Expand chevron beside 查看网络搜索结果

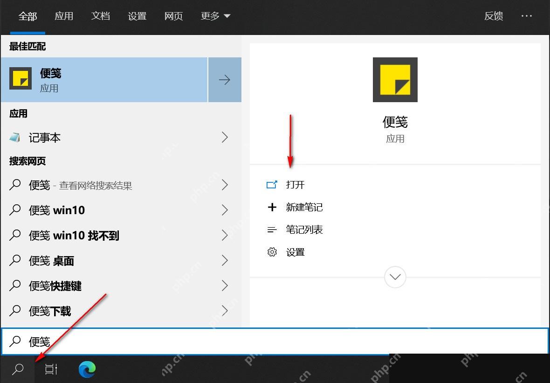click(225, 185)
